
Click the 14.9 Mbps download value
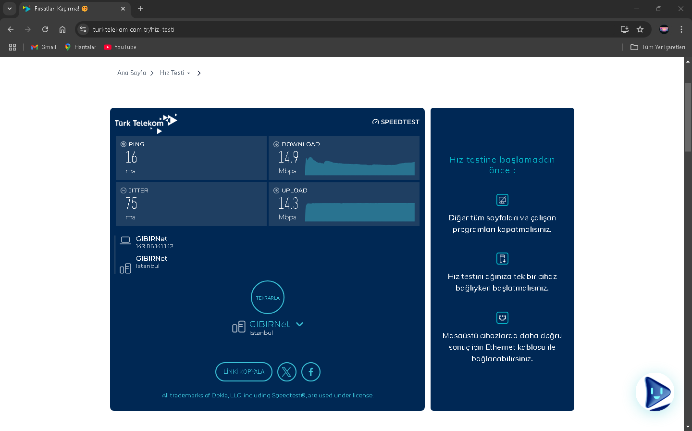(288, 157)
